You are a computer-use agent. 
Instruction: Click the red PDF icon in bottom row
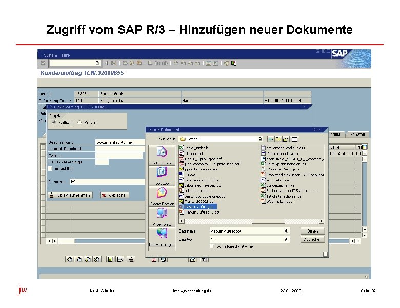pos(154,259)
